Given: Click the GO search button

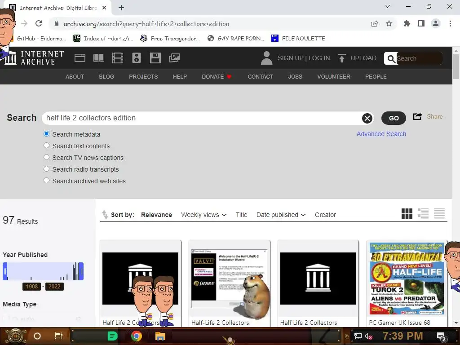Looking at the screenshot, I should click(394, 118).
